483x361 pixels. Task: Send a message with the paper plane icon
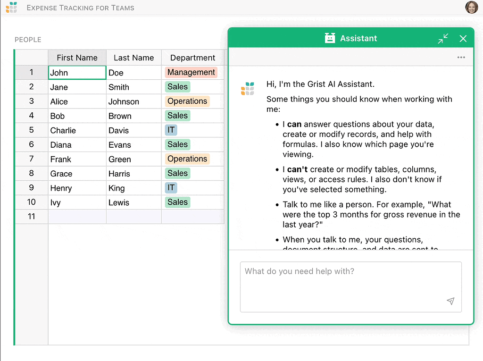click(450, 301)
